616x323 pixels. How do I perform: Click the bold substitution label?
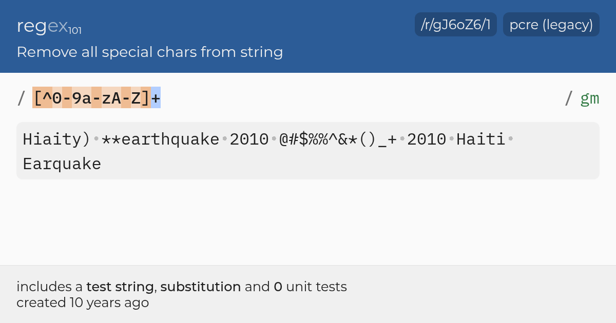(x=201, y=287)
